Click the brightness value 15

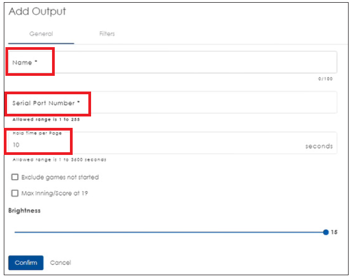tap(334, 232)
